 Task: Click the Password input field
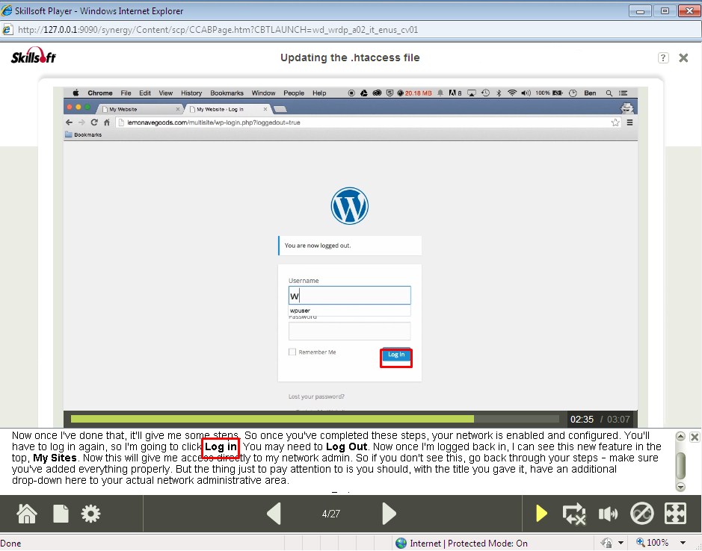tap(350, 331)
